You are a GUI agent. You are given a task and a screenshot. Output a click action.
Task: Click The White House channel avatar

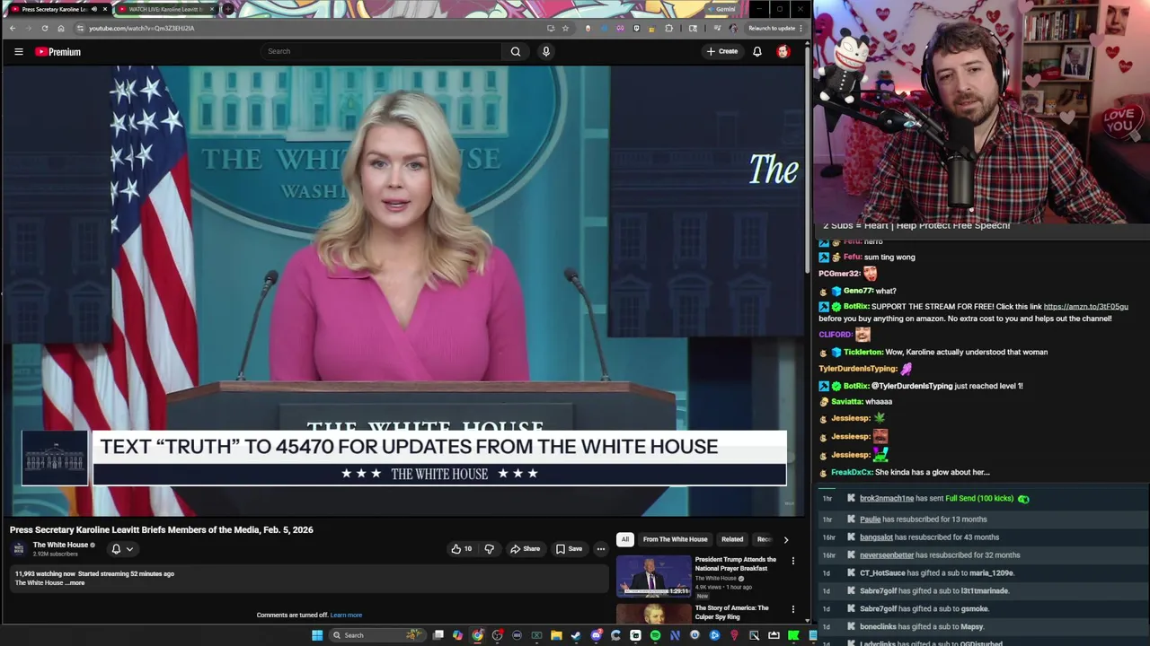point(19,549)
